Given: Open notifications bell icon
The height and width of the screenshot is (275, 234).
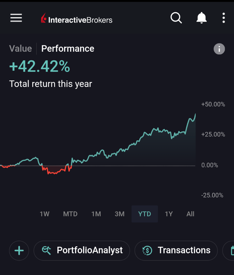Looking at the screenshot, I should tap(201, 18).
